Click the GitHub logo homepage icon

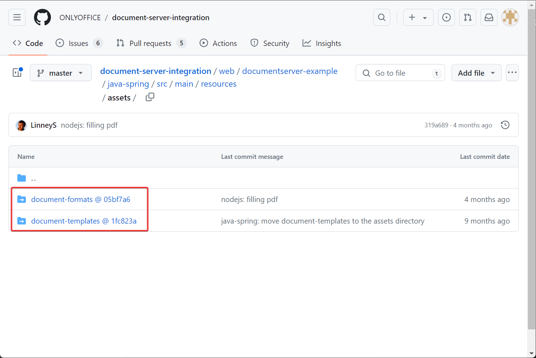tap(42, 17)
